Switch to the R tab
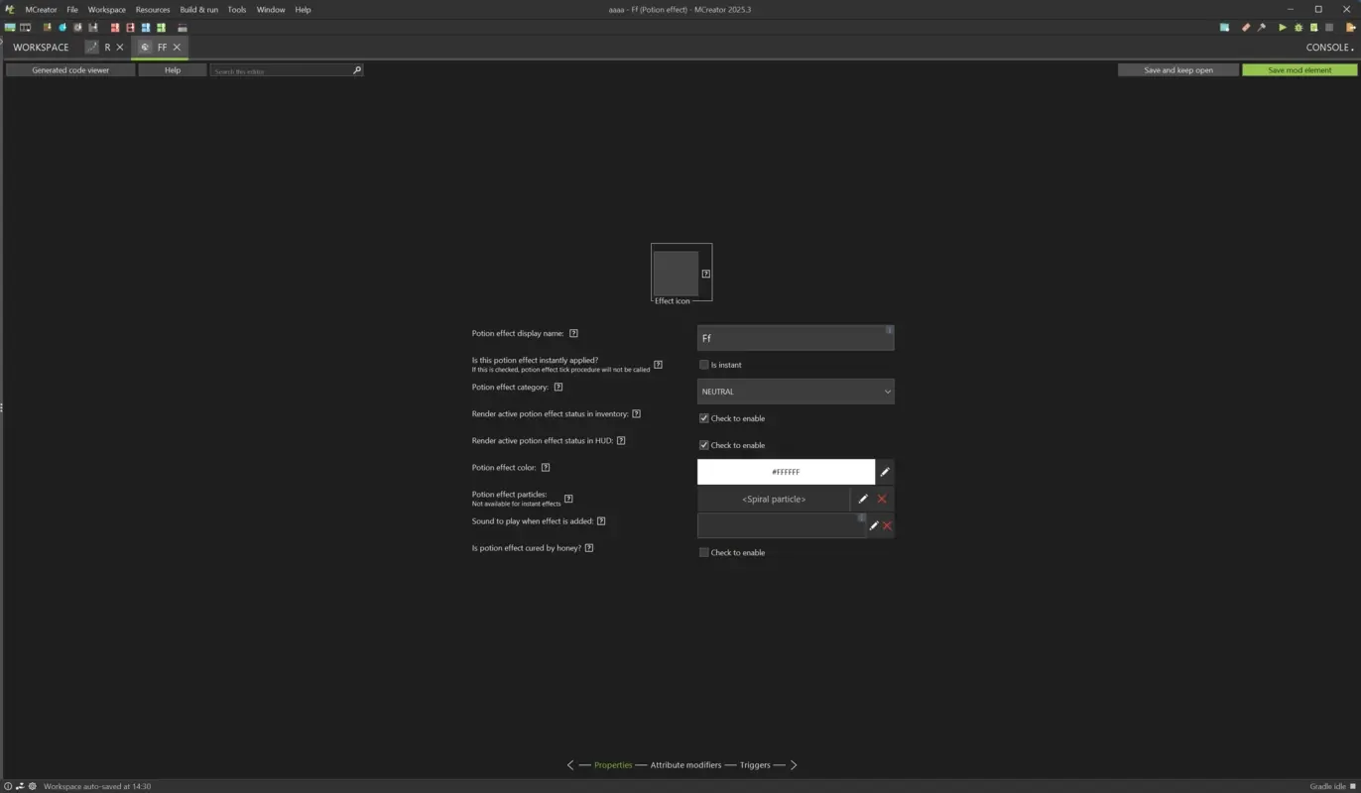Screen dimensions: 1361x793 click(106, 47)
